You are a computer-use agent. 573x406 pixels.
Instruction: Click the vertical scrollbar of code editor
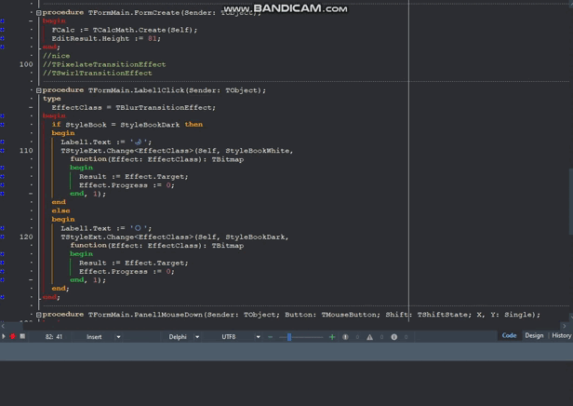pyautogui.click(x=569, y=186)
